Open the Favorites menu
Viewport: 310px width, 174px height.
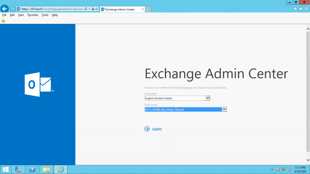point(33,15)
